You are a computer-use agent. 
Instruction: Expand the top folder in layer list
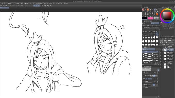(x=164, y=47)
